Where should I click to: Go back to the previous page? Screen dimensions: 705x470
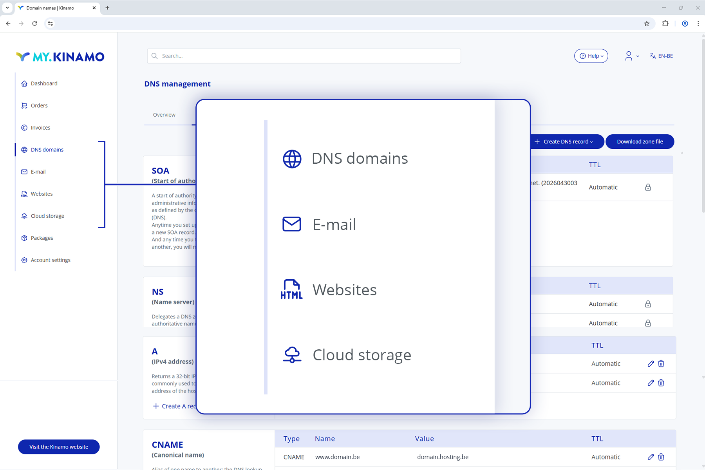coord(8,23)
